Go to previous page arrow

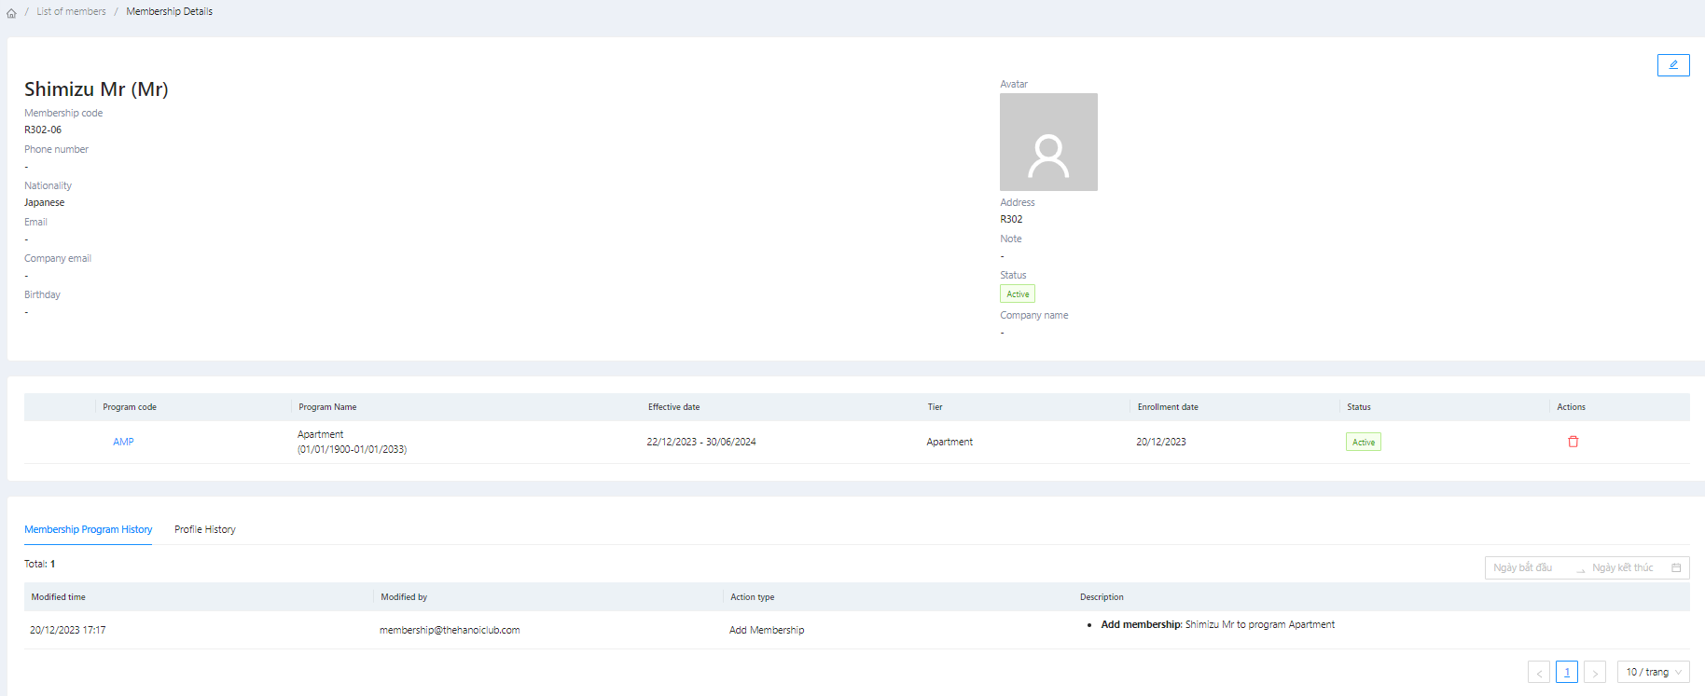point(1538,672)
